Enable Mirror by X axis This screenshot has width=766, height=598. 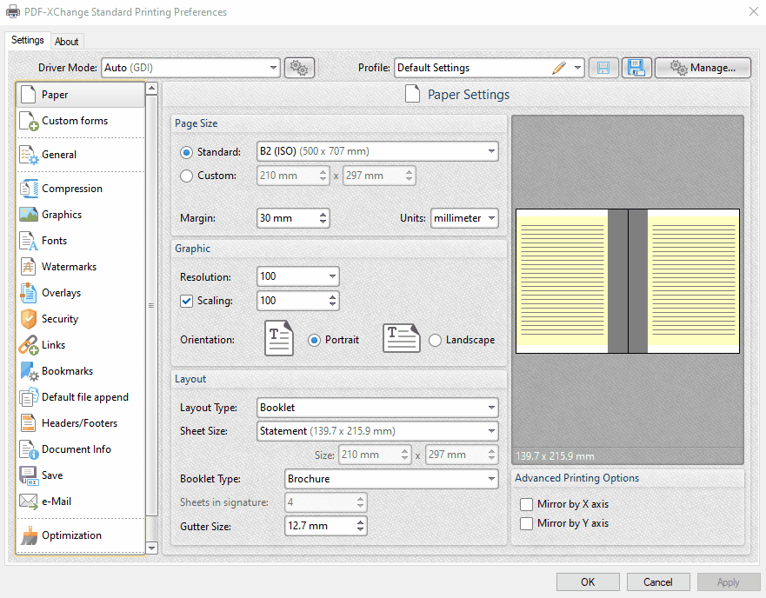pos(526,504)
